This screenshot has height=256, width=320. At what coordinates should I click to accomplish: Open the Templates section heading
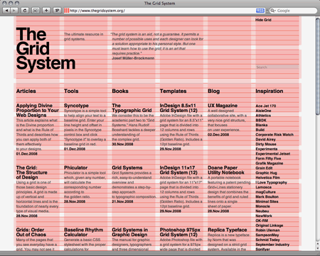(173, 91)
